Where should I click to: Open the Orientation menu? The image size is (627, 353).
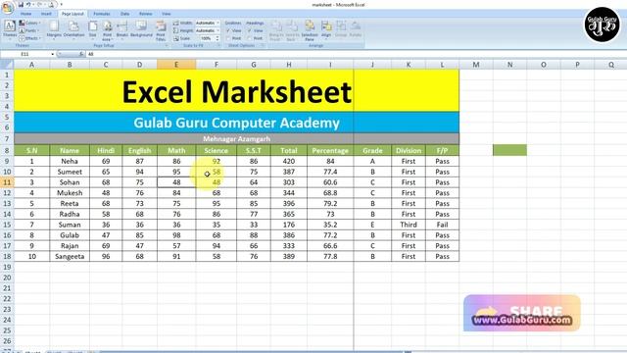tap(74, 30)
